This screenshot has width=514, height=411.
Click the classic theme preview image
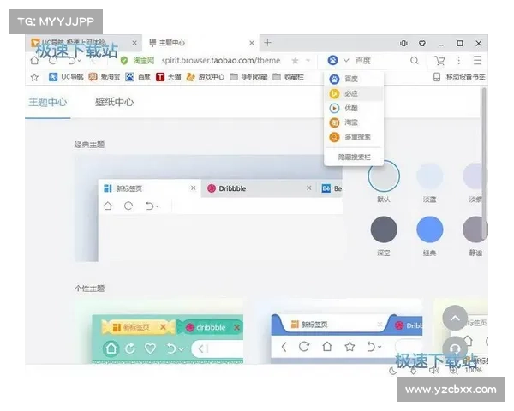[x=209, y=208]
